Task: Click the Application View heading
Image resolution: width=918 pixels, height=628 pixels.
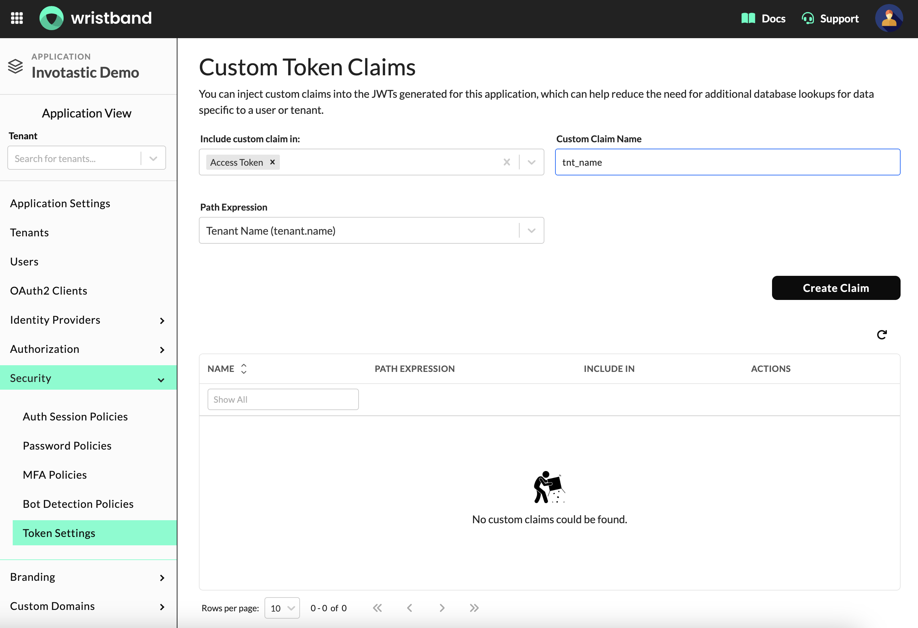Action: pyautogui.click(x=86, y=113)
